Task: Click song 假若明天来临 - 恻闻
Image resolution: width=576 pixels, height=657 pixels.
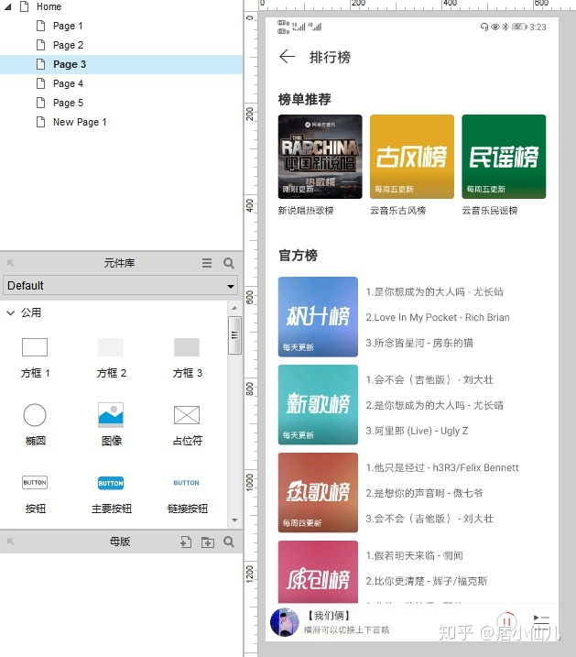Action: point(415,555)
